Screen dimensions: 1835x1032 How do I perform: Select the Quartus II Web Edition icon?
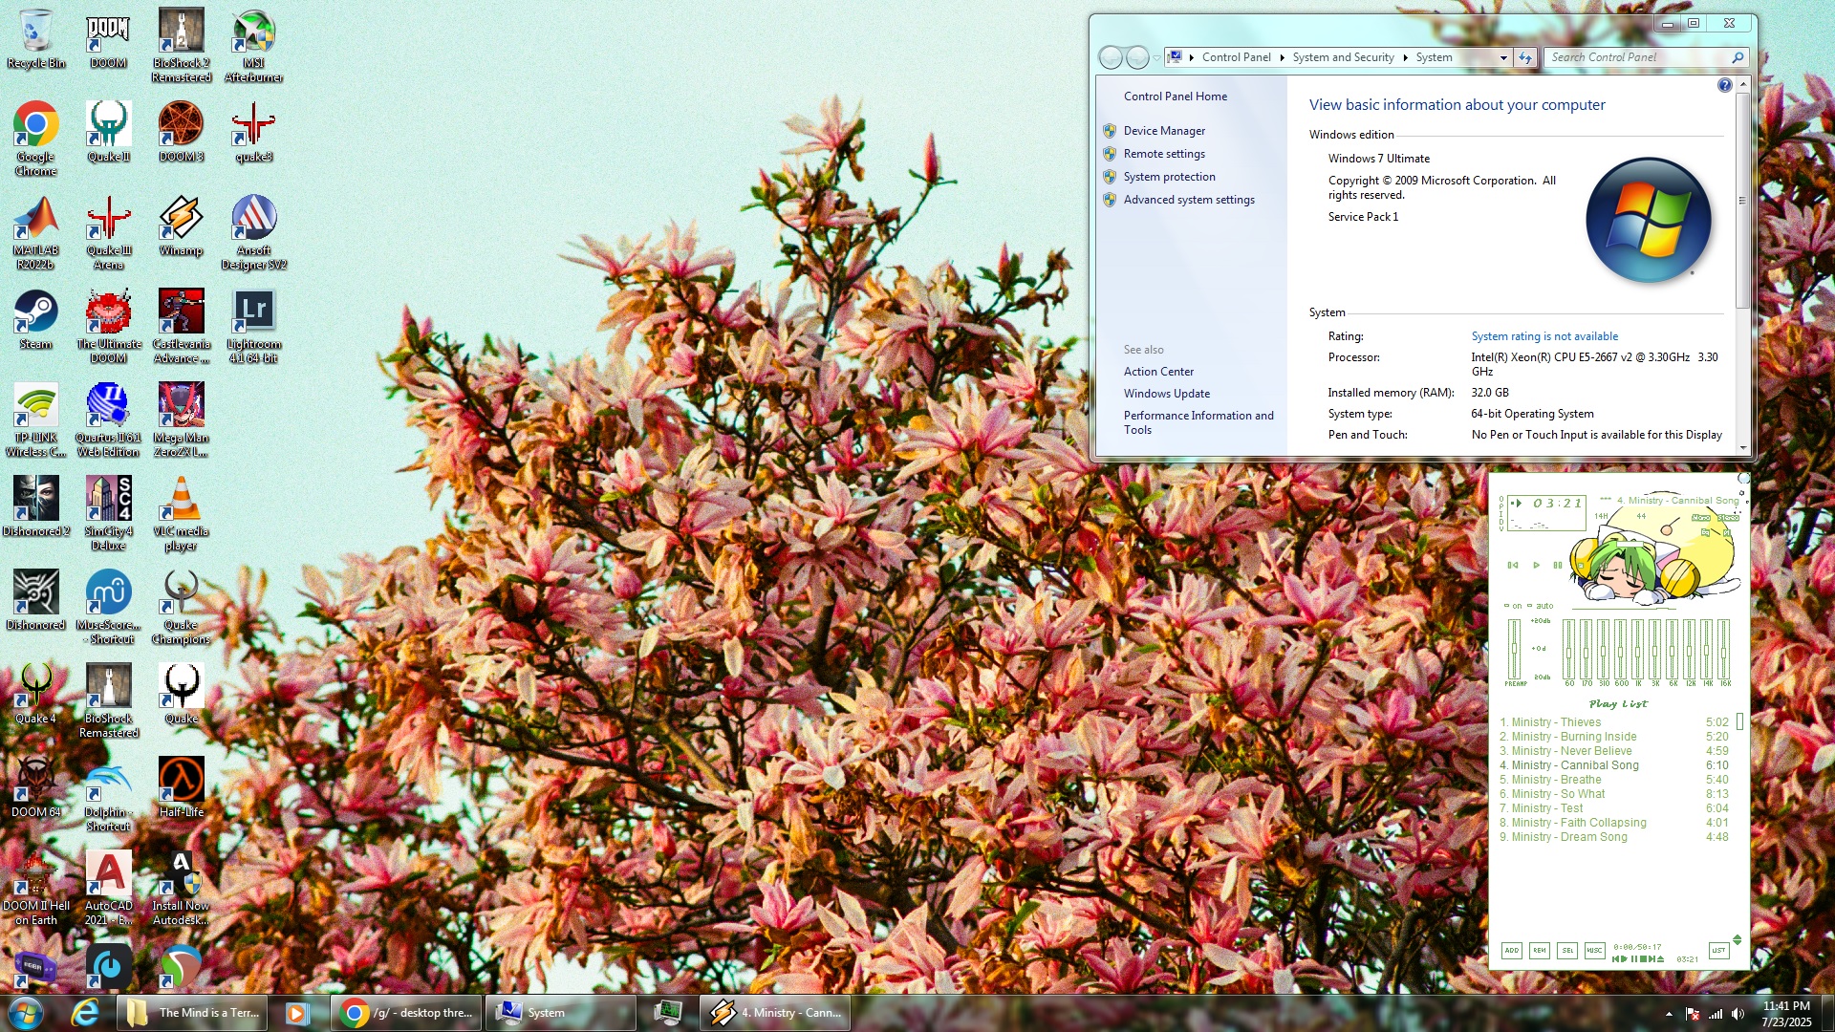click(108, 419)
